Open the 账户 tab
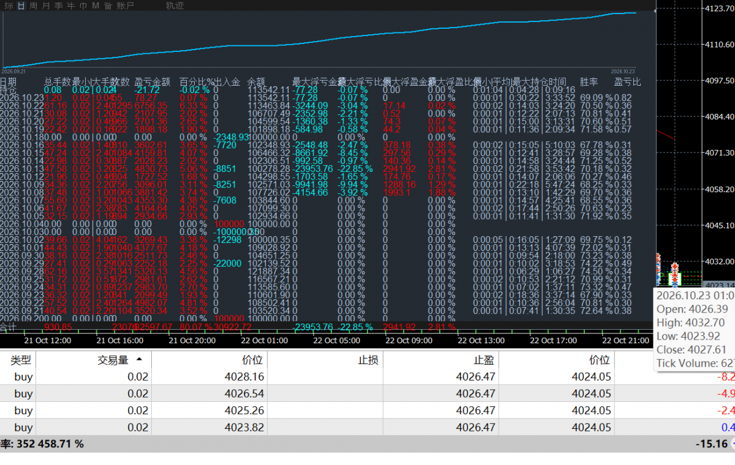Screen dimensions: 735x465 [124, 6]
